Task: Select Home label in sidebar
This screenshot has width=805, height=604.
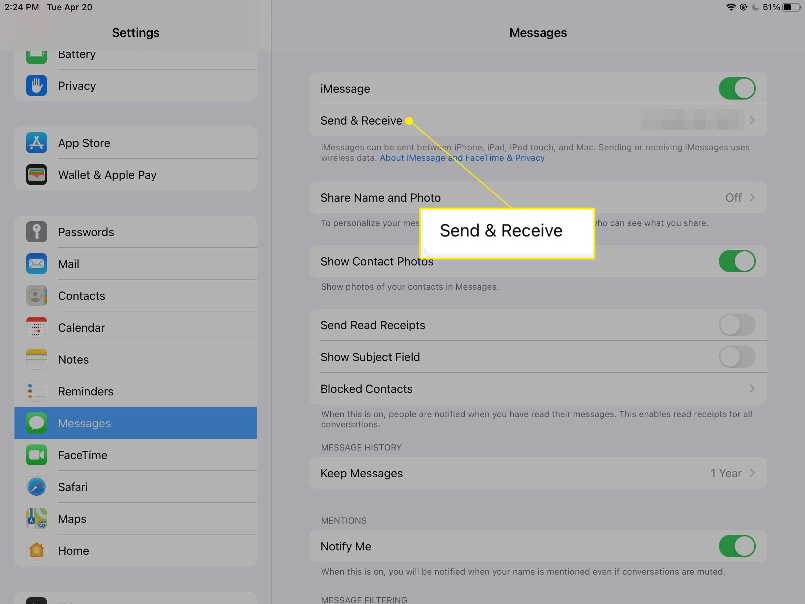Action: pyautogui.click(x=73, y=550)
